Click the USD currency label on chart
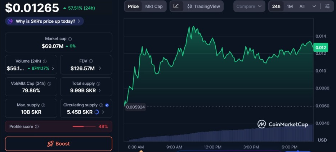 322,140
